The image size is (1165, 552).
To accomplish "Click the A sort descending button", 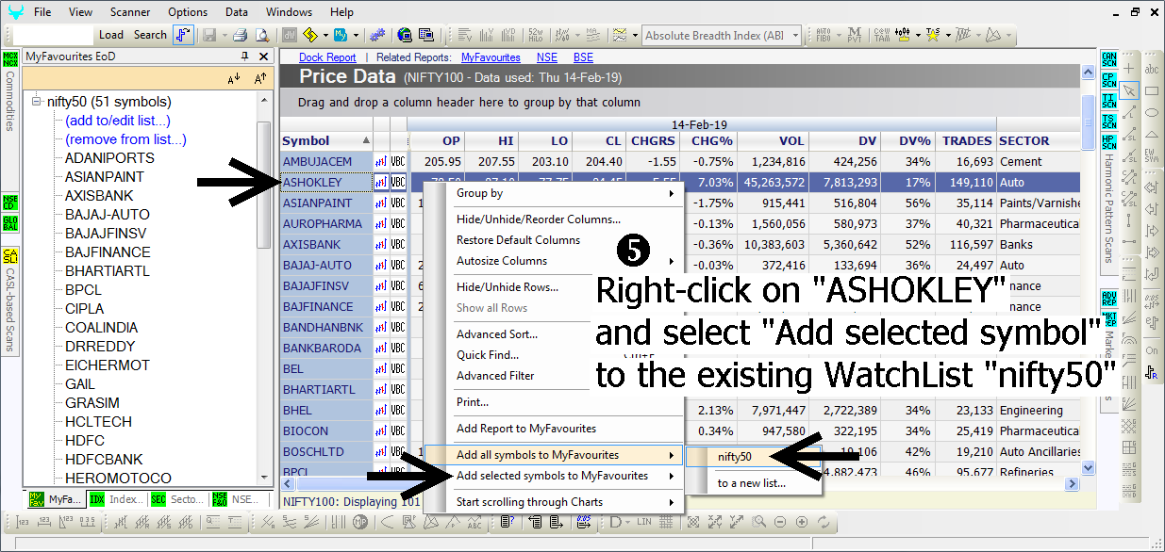I will coord(235,80).
